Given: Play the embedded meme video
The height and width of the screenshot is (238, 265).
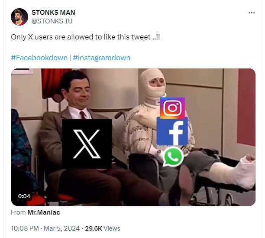Looking at the screenshot, I should click(x=133, y=137).
